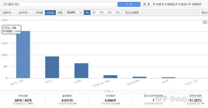The image size is (208, 108).
Task: Collapse the chart panel with the arrow handle
Action: 108,91
